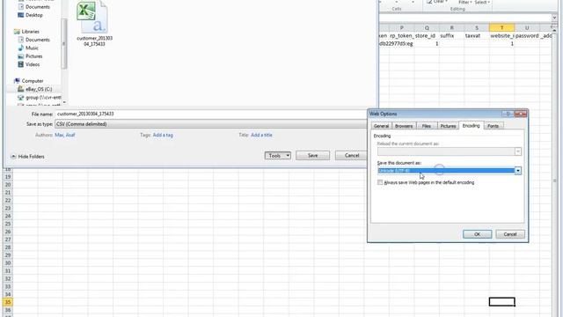Click the active cell T35 in Excel
The image size is (563, 317).
click(501, 302)
